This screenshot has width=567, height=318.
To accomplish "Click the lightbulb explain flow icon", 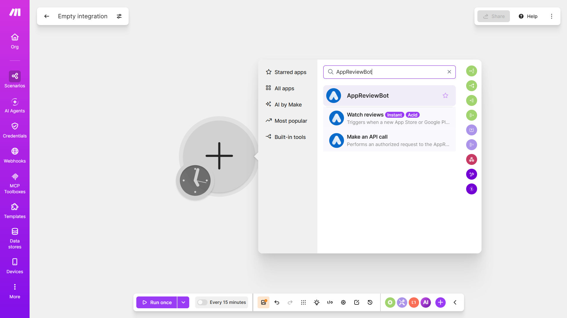I will point(317,302).
